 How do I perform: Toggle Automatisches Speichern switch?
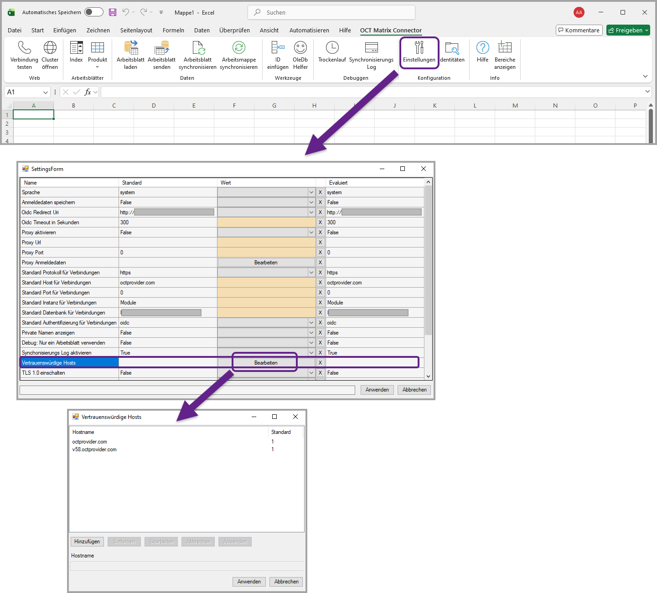pos(94,12)
